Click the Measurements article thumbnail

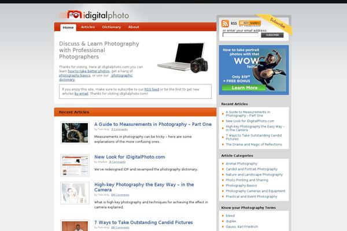click(x=75, y=133)
